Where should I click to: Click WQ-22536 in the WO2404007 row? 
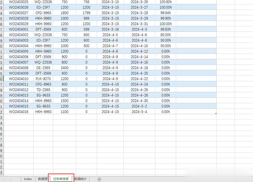[43, 62]
